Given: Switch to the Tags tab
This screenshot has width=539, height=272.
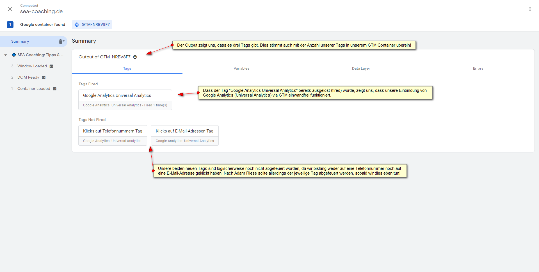Looking at the screenshot, I should tap(127, 68).
